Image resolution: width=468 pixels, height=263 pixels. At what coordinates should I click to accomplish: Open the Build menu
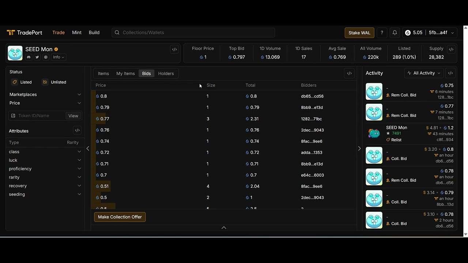[x=94, y=33]
